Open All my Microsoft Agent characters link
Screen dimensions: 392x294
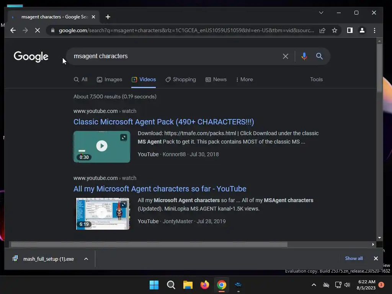point(160,189)
